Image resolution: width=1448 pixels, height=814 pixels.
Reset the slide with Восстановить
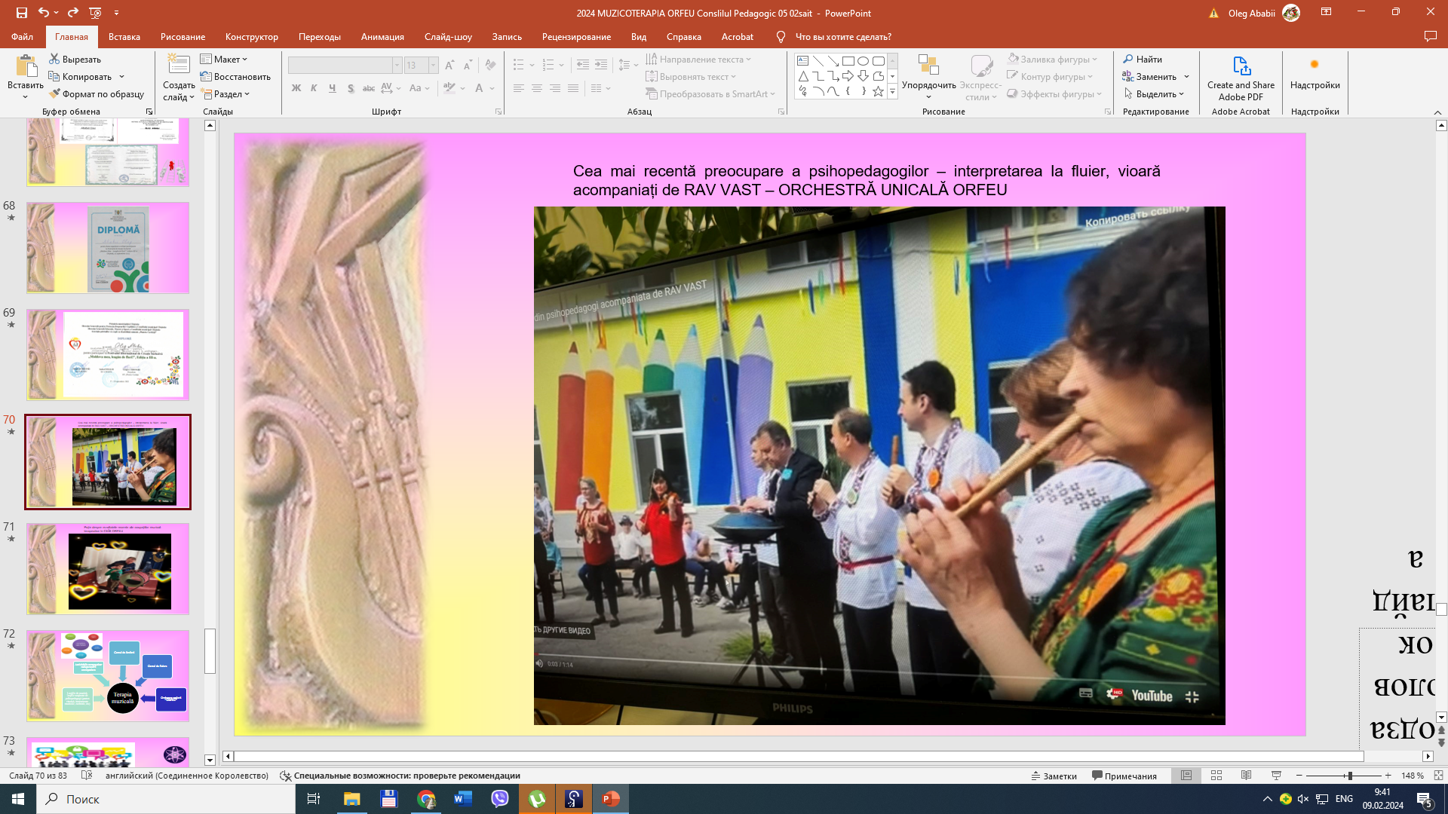click(x=235, y=77)
